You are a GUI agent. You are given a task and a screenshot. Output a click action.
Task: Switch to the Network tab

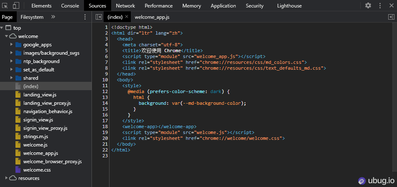125,6
